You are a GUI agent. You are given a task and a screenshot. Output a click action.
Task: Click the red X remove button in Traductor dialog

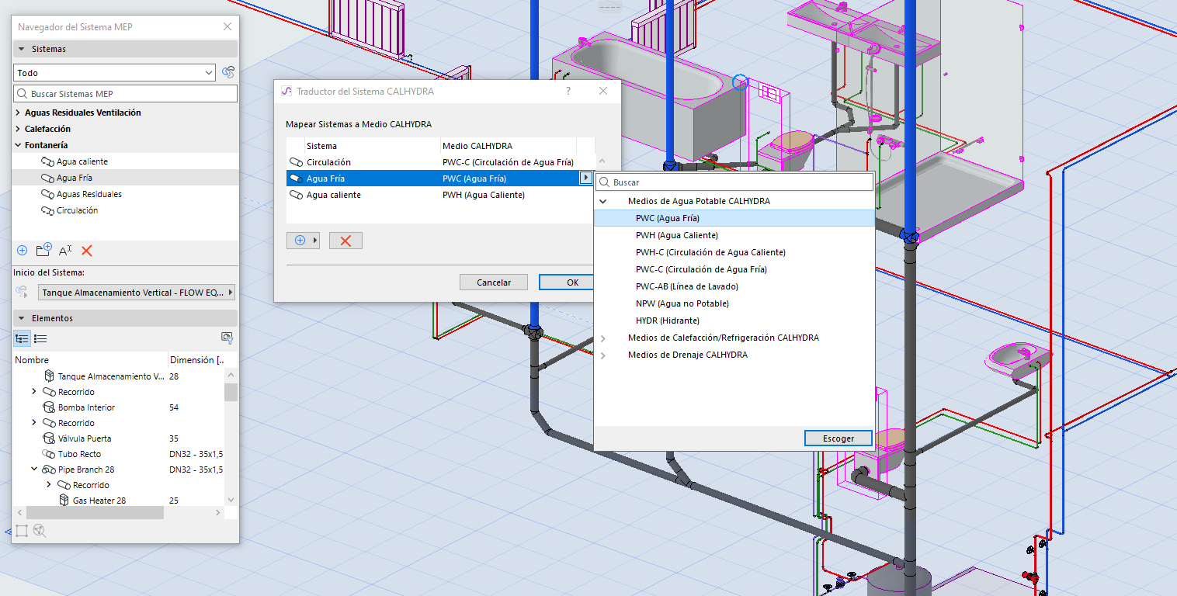coord(345,241)
